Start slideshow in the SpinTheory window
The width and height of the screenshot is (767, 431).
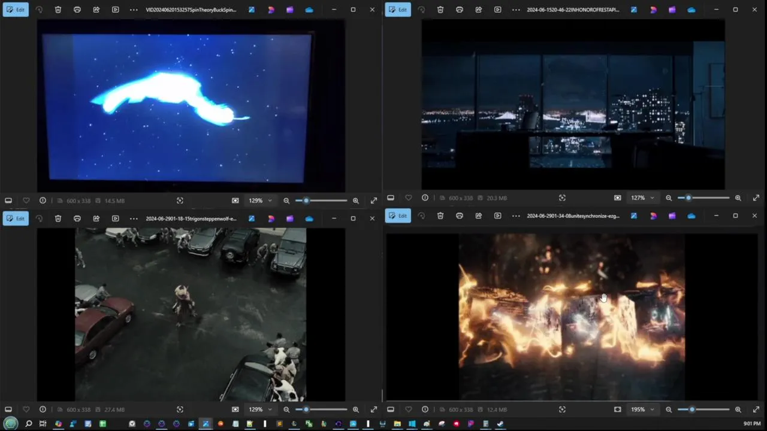116,10
